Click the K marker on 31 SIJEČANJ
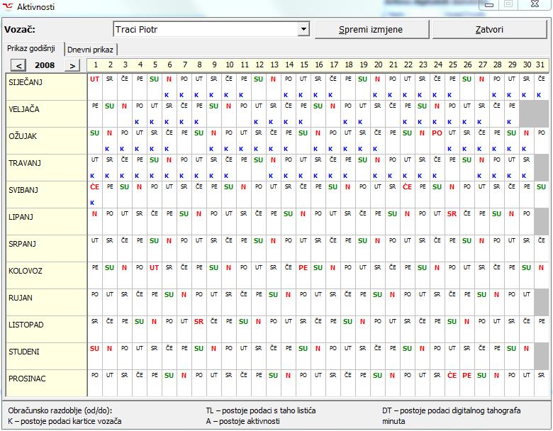The width and height of the screenshot is (553, 431). (539, 95)
